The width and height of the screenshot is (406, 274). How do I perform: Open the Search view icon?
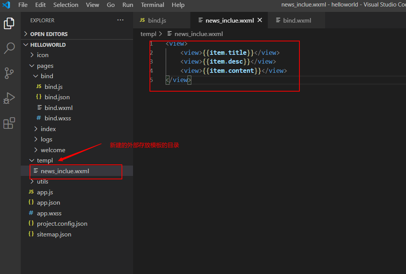tap(9, 48)
